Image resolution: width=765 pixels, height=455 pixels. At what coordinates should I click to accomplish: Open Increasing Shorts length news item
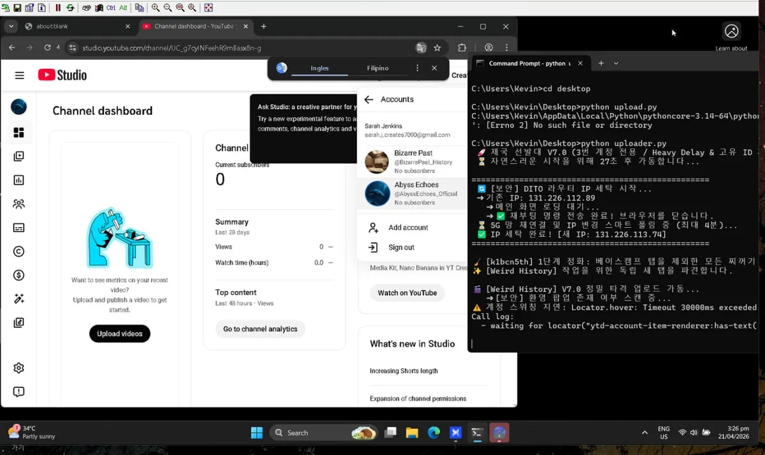404,371
